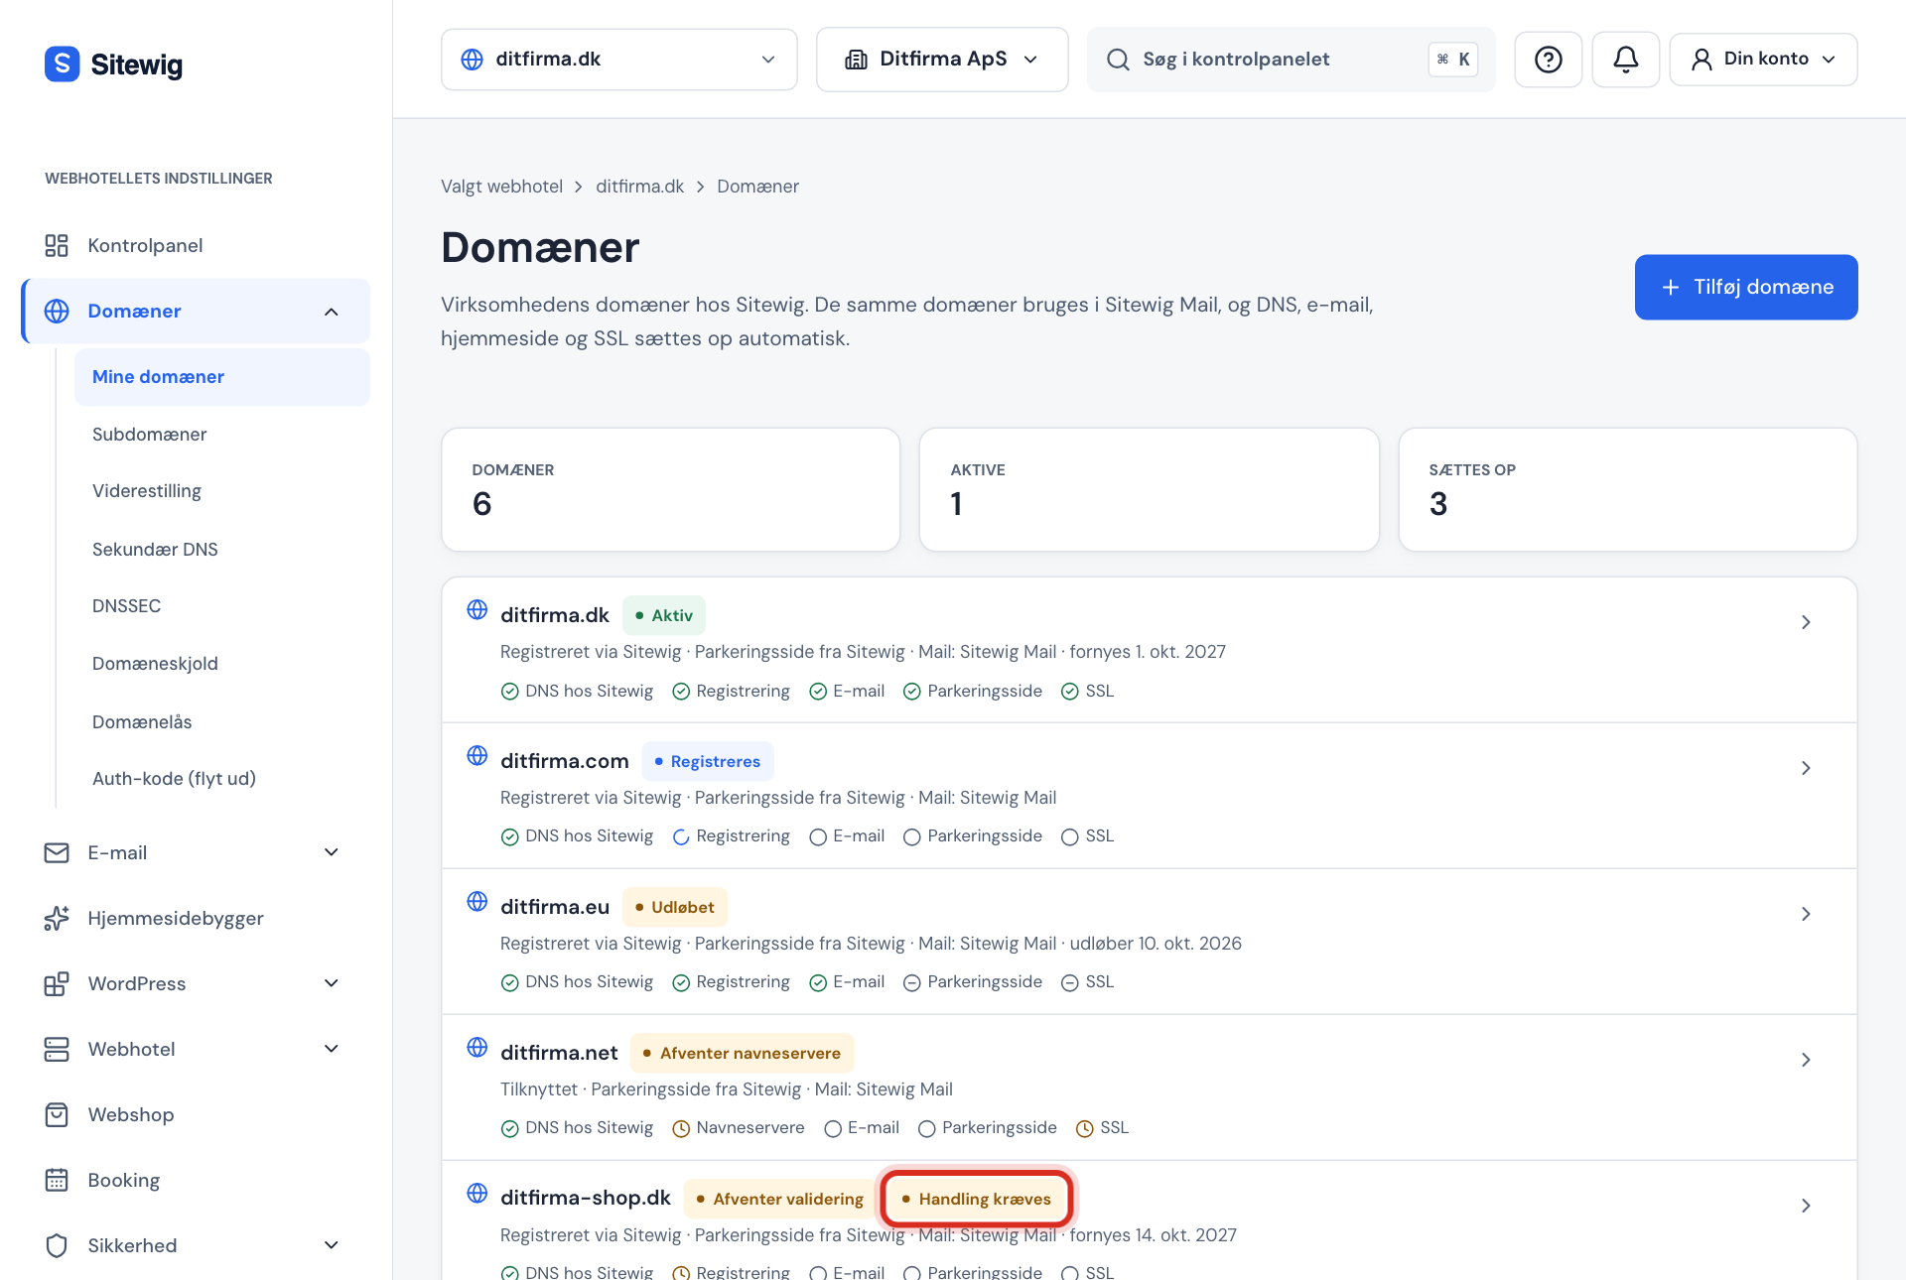The height and width of the screenshot is (1280, 1906).
Task: Collapse the Domæner sidebar section
Action: coord(332,312)
